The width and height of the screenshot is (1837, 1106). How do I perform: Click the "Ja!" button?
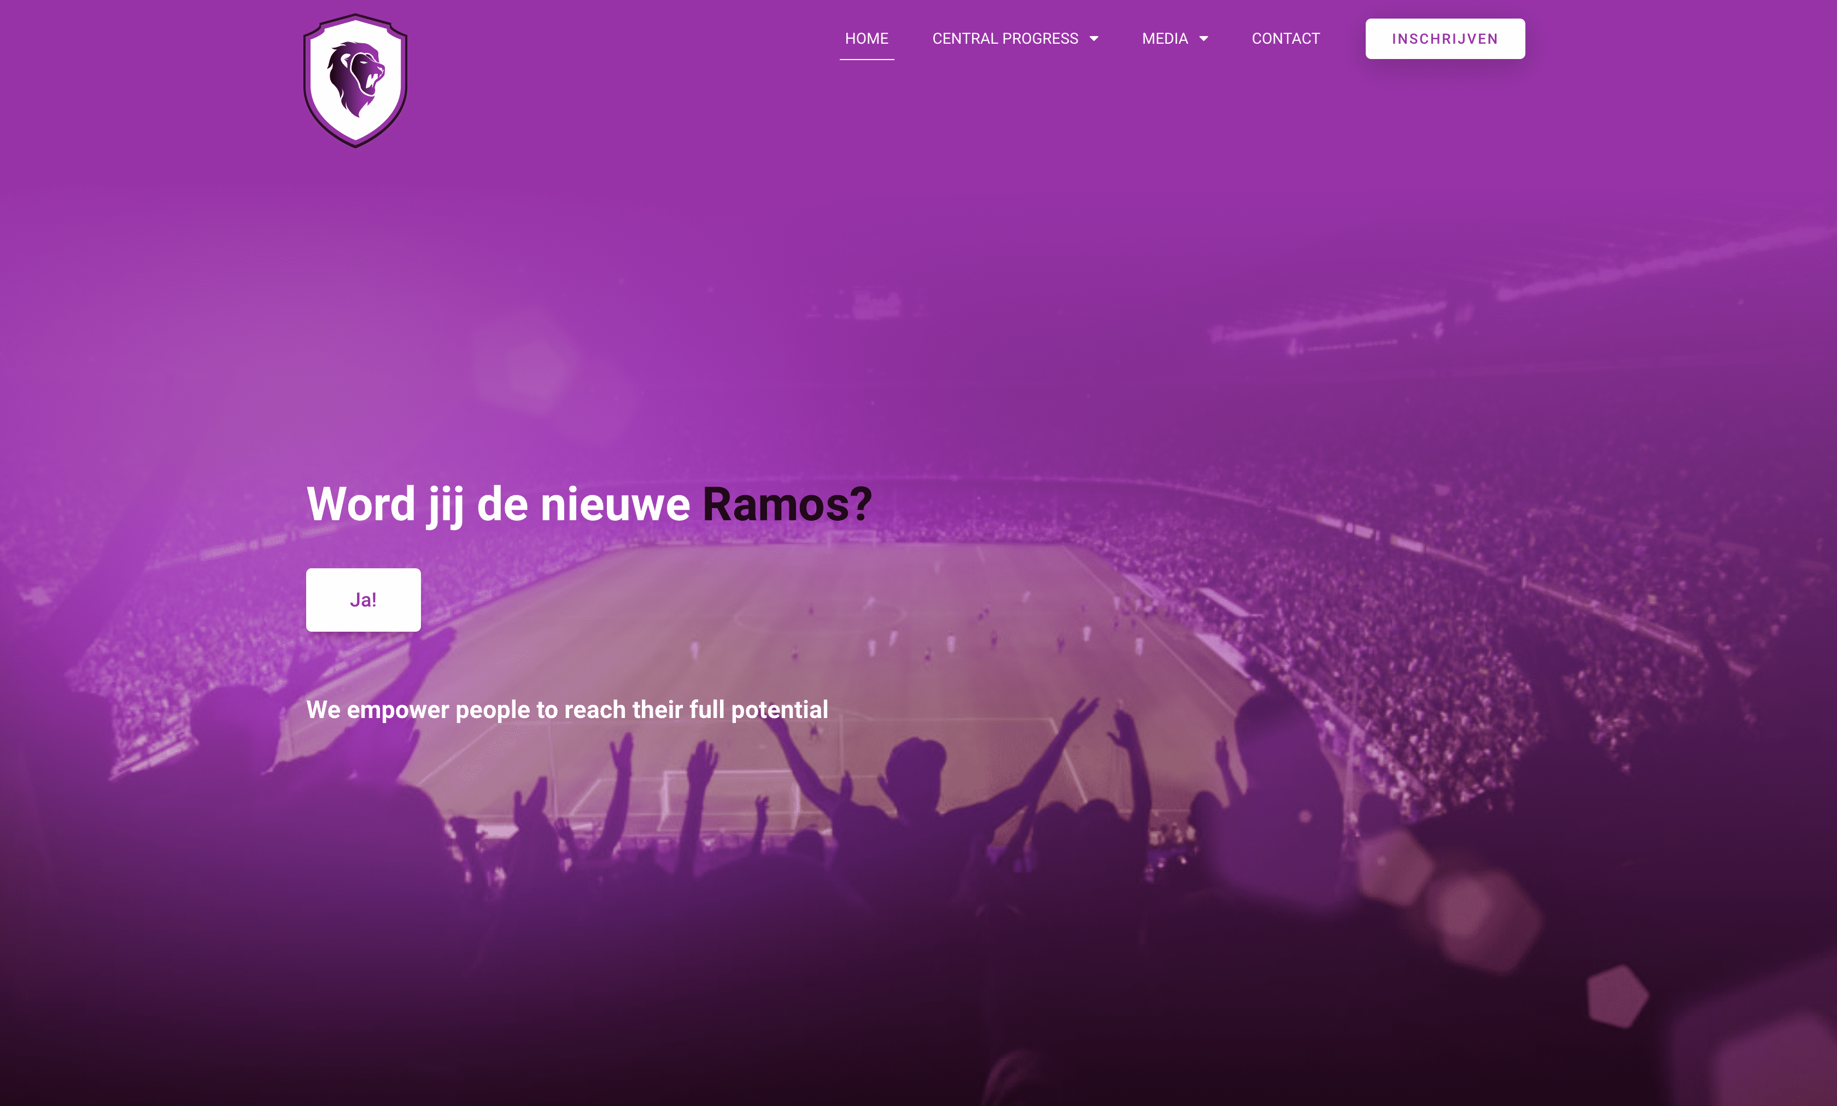tap(363, 600)
